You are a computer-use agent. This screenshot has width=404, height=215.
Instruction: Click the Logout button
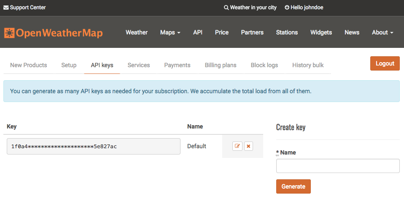tap(385, 63)
